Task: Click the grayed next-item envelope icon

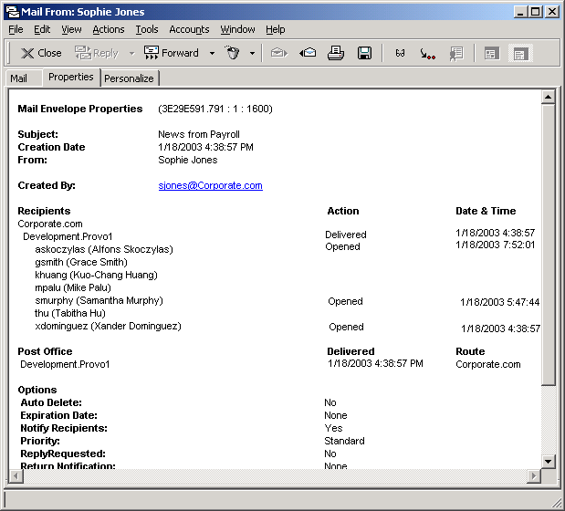Action: [x=279, y=53]
